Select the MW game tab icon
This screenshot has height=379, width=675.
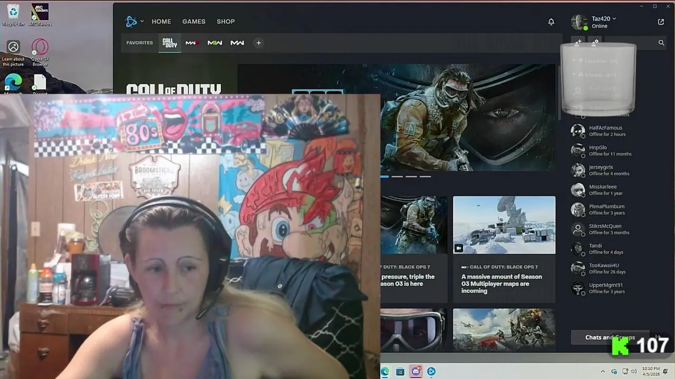[x=237, y=43]
